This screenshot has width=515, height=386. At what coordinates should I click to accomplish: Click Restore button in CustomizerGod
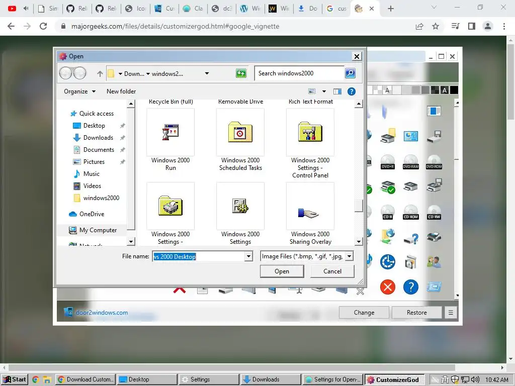pos(416,313)
